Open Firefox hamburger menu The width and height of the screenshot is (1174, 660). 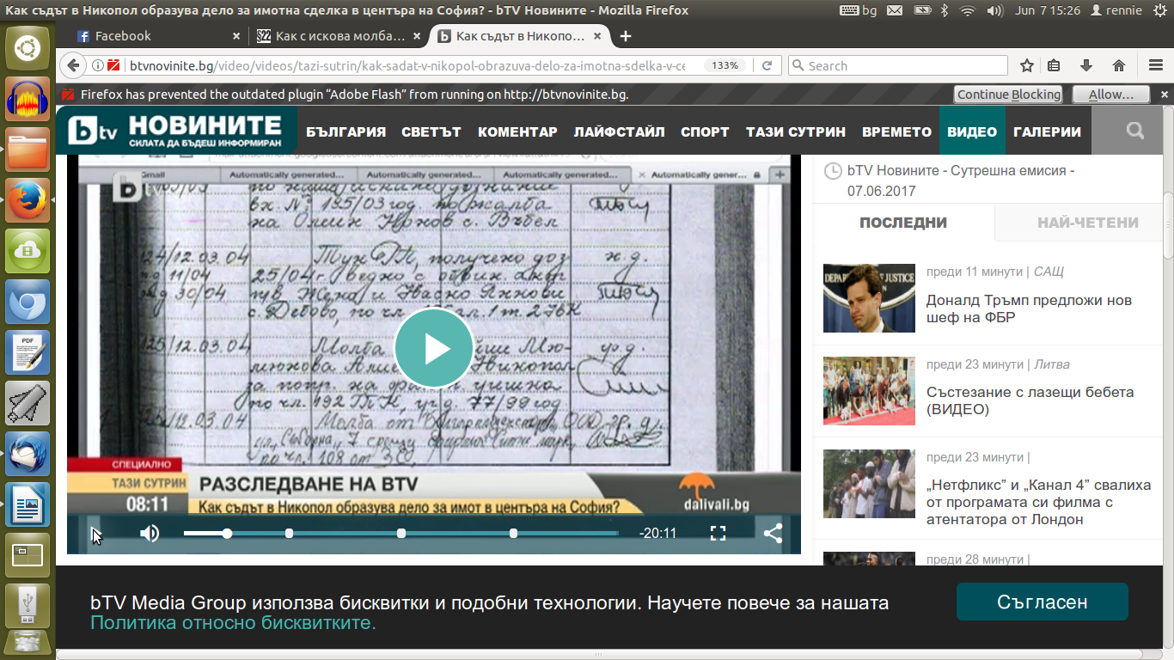[x=1156, y=65]
